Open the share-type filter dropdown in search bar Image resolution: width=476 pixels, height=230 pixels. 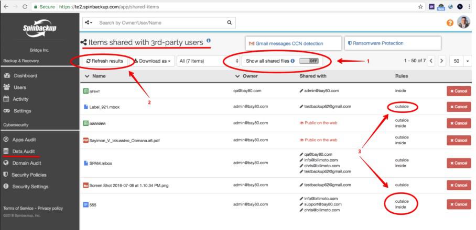(89, 22)
